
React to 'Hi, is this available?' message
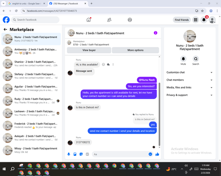point(103,64)
